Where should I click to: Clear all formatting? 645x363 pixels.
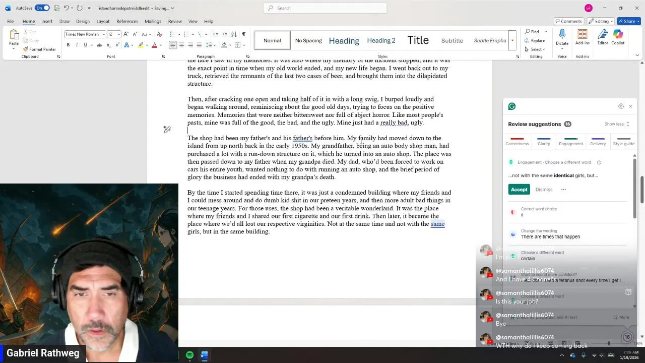159,34
